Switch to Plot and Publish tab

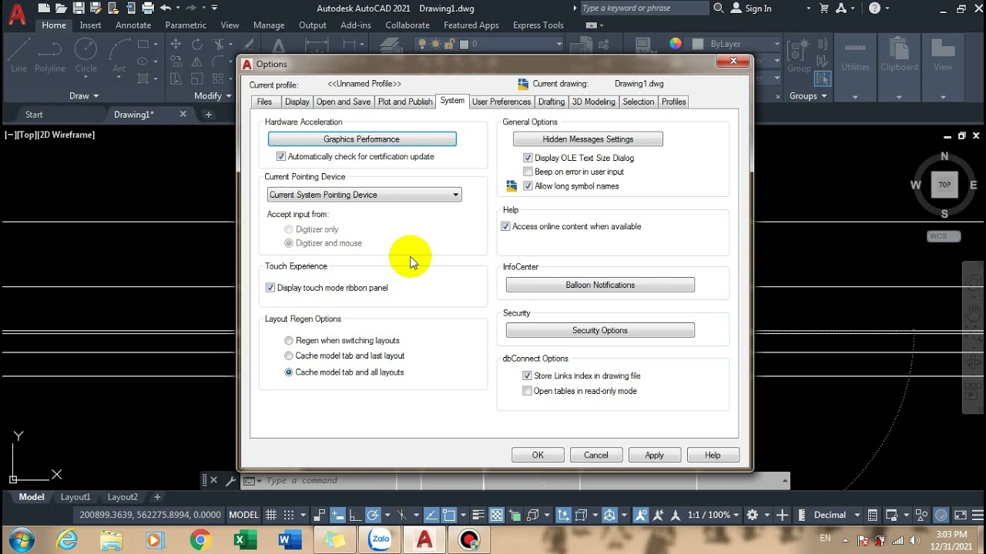pos(405,102)
